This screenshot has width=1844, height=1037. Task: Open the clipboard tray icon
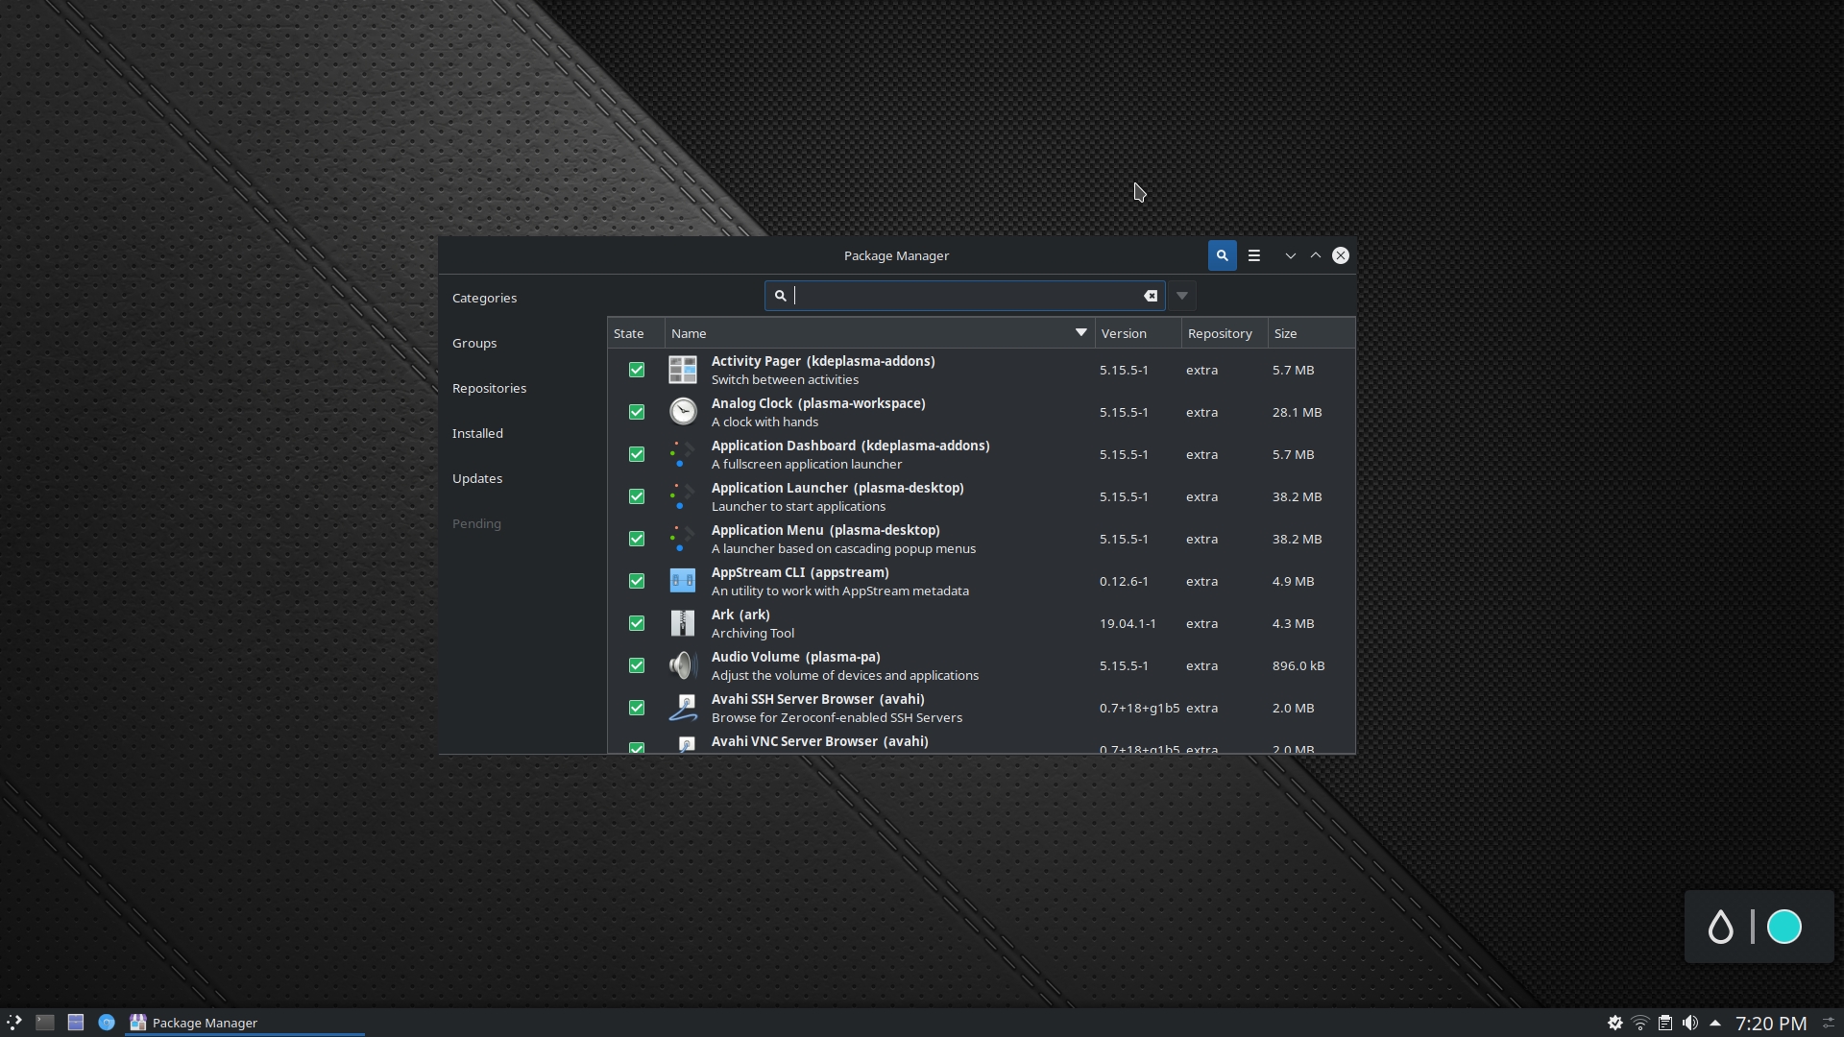pos(1665,1024)
